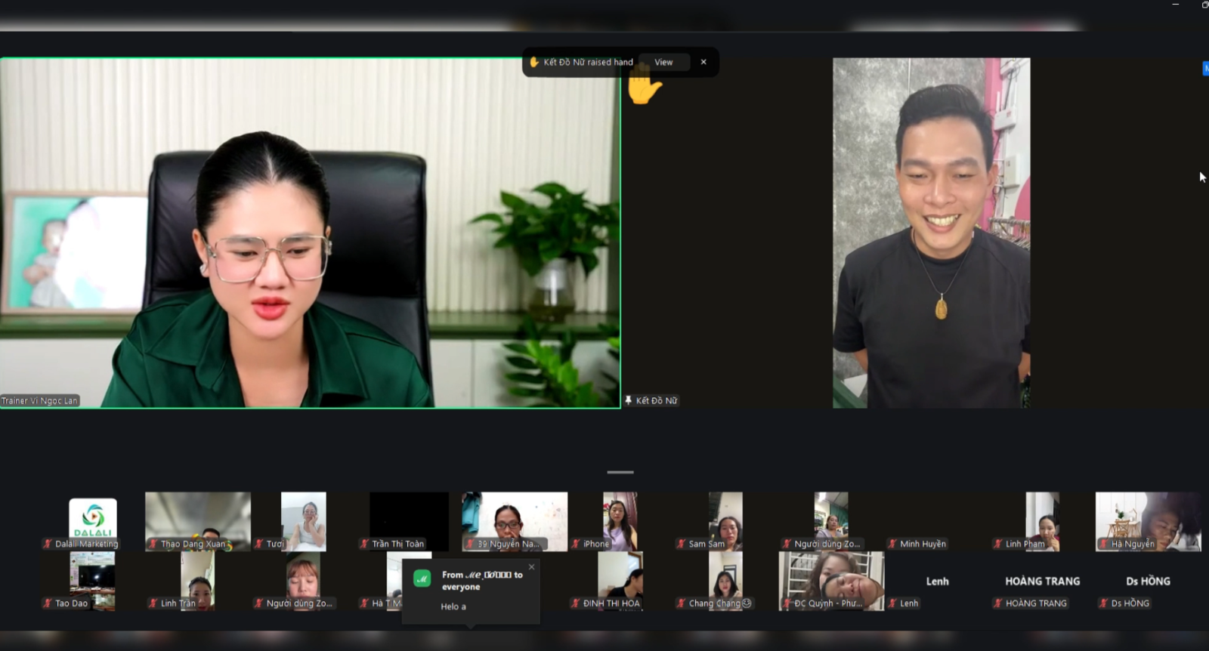
Task: Close the chat message popup
Action: (531, 566)
